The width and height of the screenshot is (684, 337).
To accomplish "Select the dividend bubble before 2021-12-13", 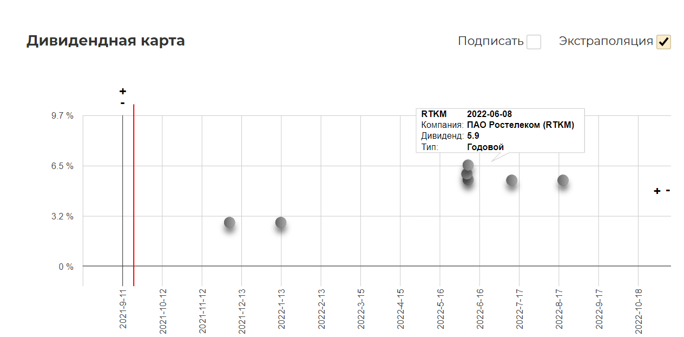I will [229, 223].
